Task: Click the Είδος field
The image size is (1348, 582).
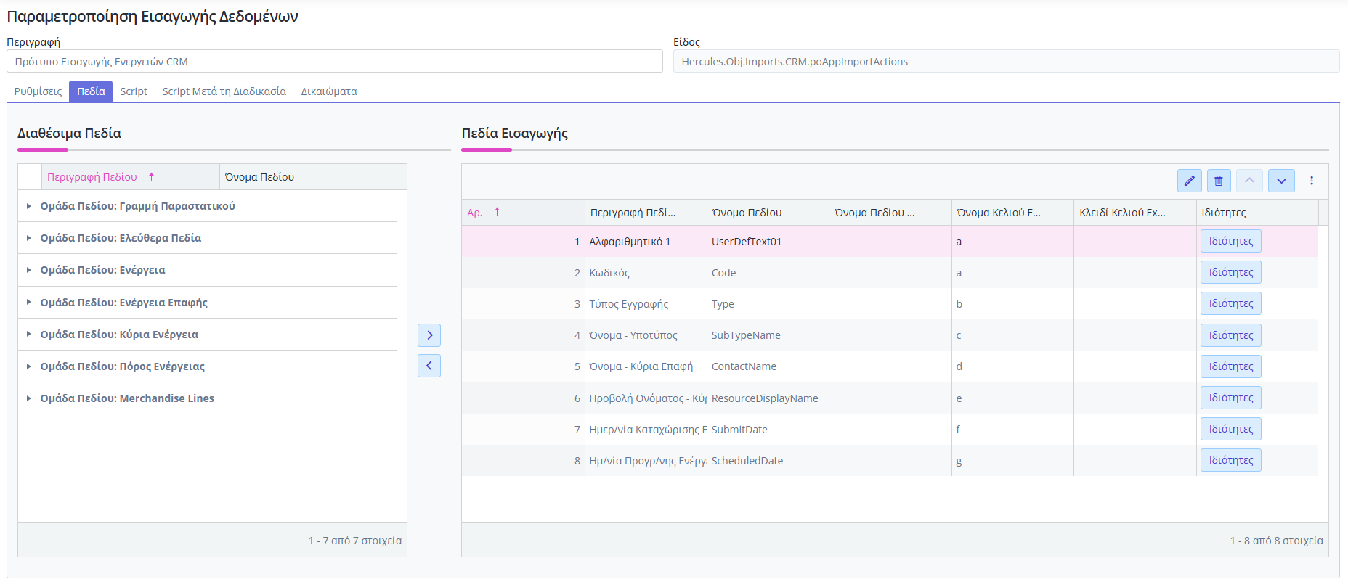Action: [1006, 62]
